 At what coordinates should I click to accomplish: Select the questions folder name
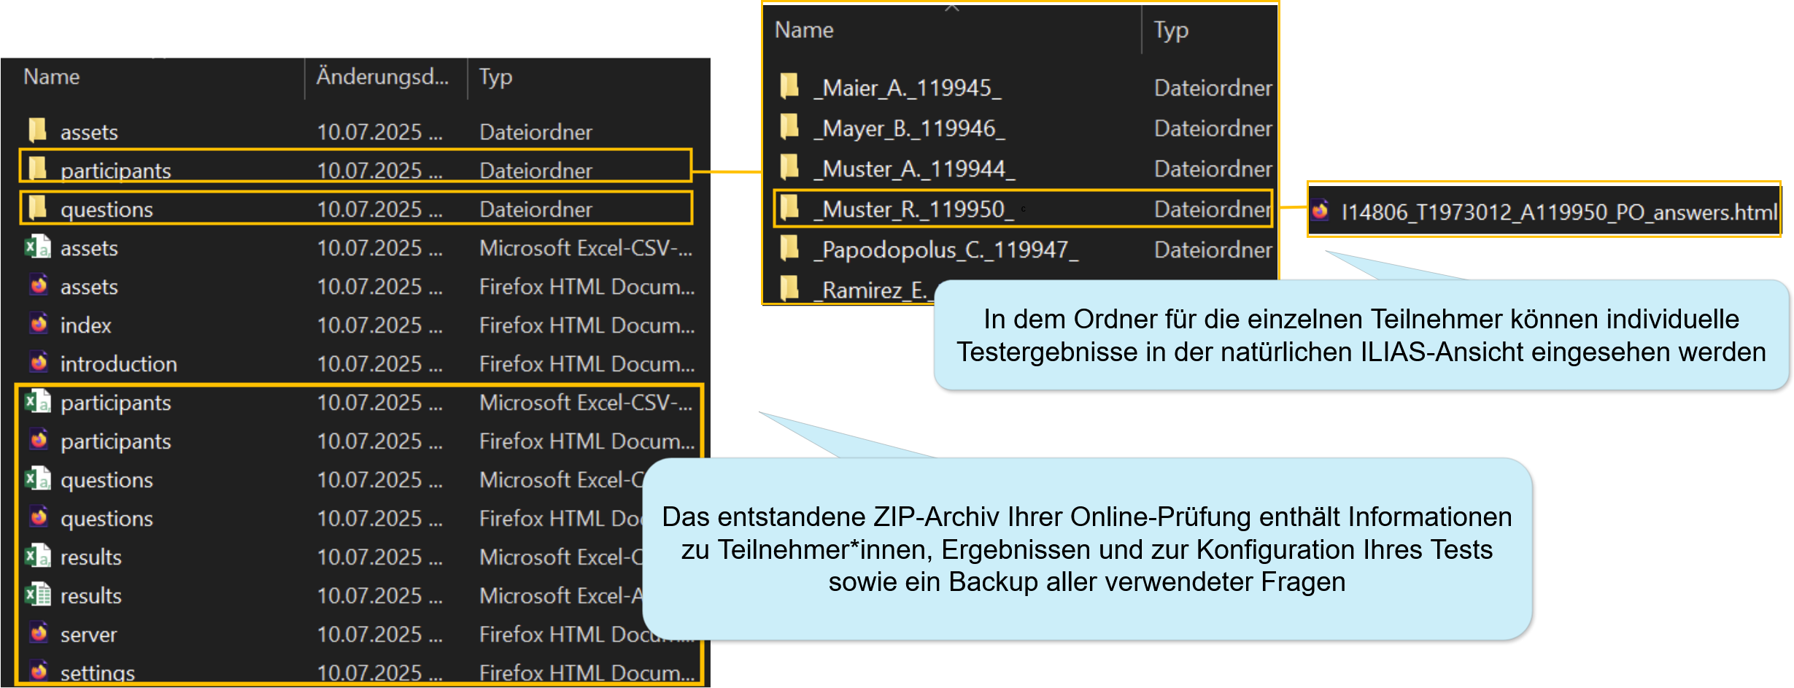[107, 210]
